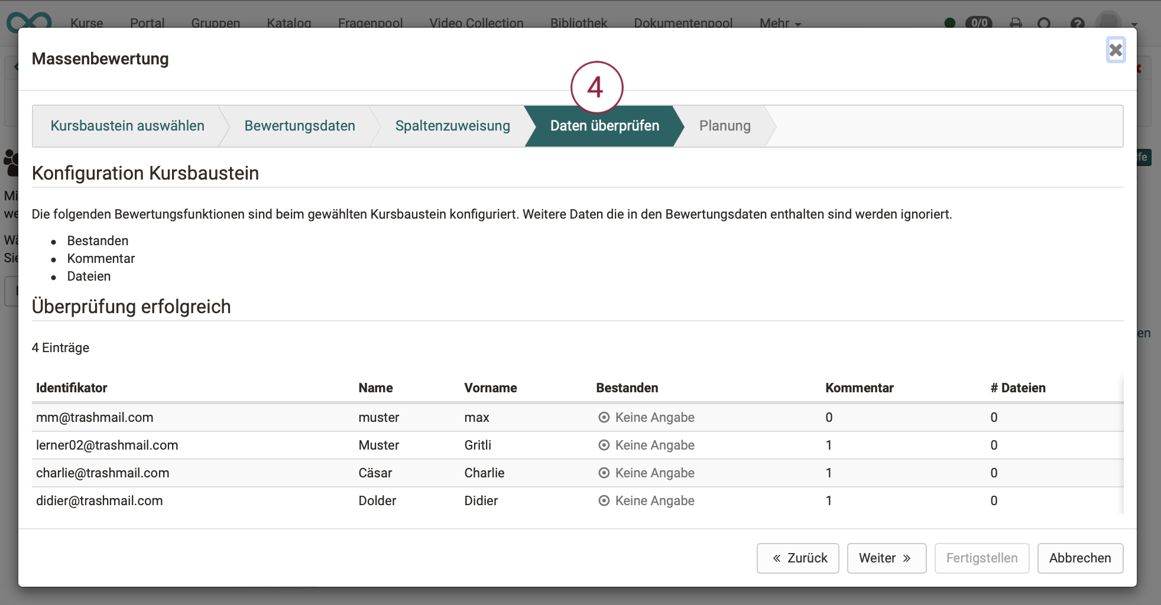Open Fragenpool in the top navigation

tap(370, 23)
